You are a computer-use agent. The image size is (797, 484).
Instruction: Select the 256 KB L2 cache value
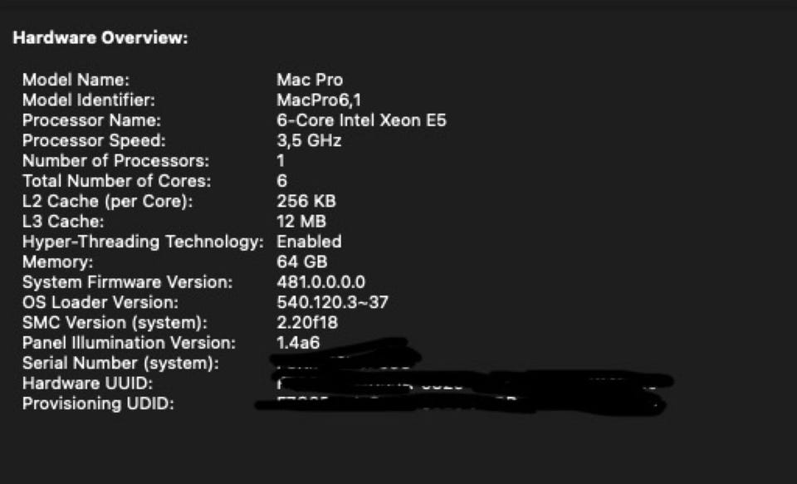(306, 201)
